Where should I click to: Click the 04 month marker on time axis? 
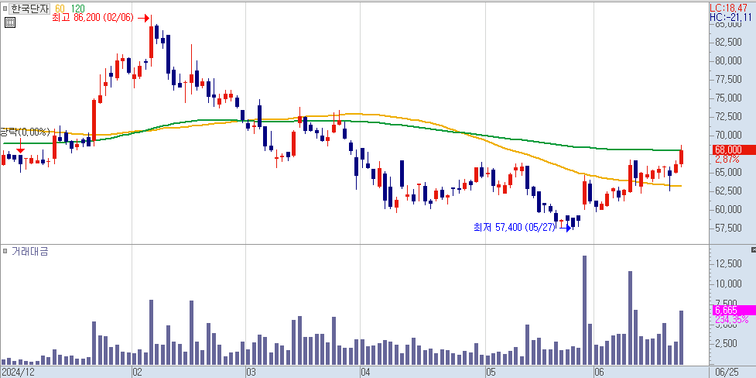(x=364, y=372)
